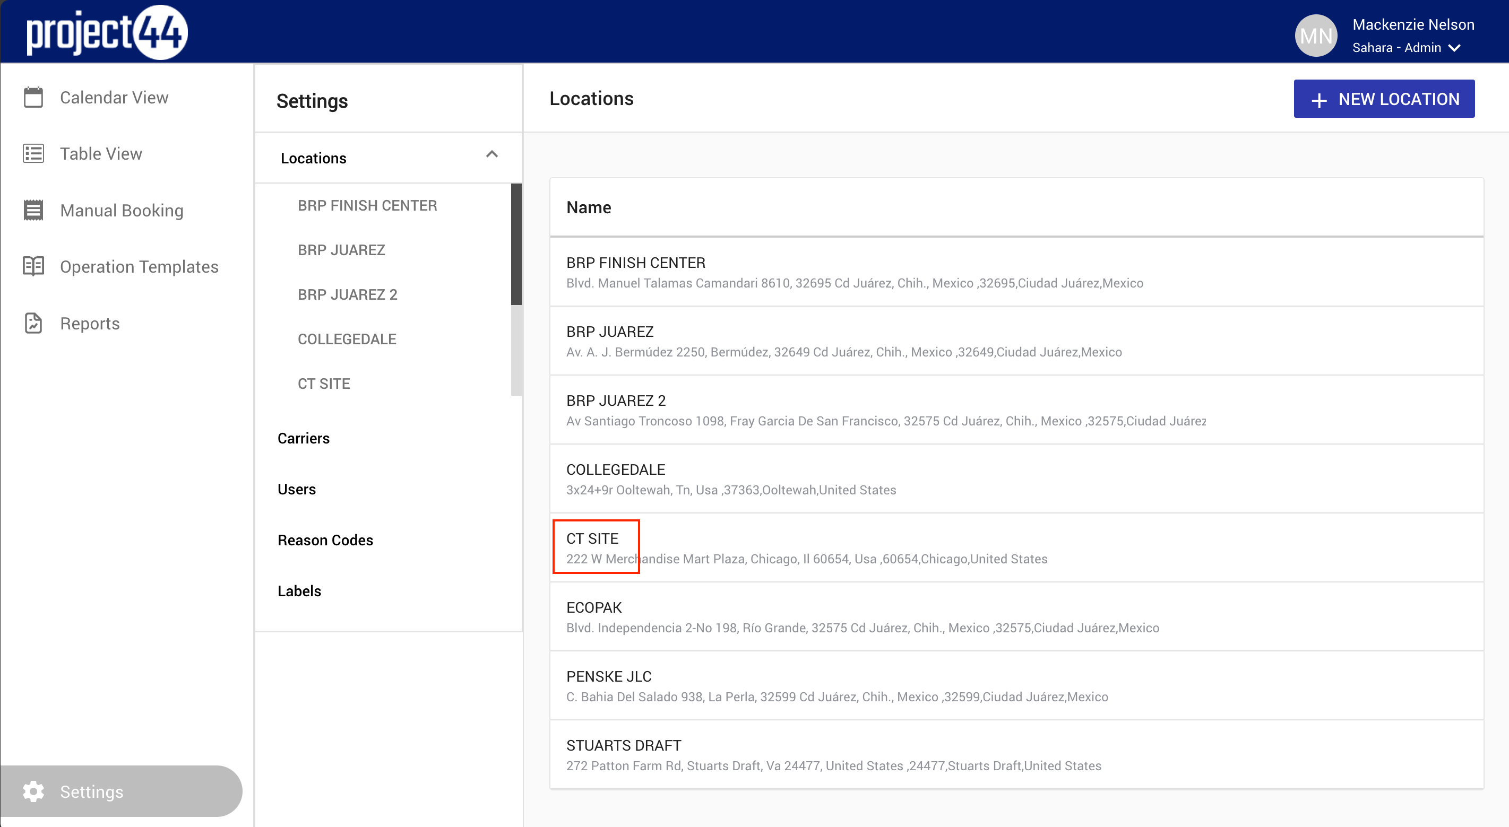The image size is (1509, 827).
Task: Select Settings in the sidebar
Action: click(121, 791)
